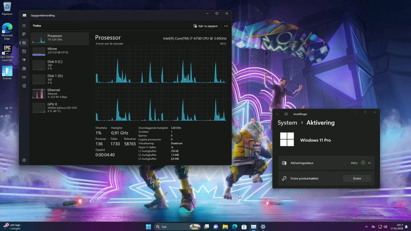Click Kjør ny oppgave button
The height and width of the screenshot is (231, 411).
coord(206,26)
